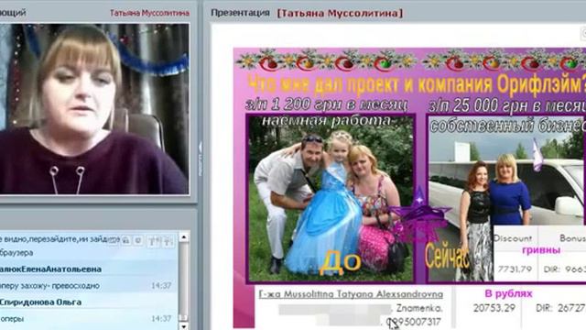Click the "Презентация" panel title
Image resolution: width=586 pixels, height=330 pixels.
click(x=240, y=13)
